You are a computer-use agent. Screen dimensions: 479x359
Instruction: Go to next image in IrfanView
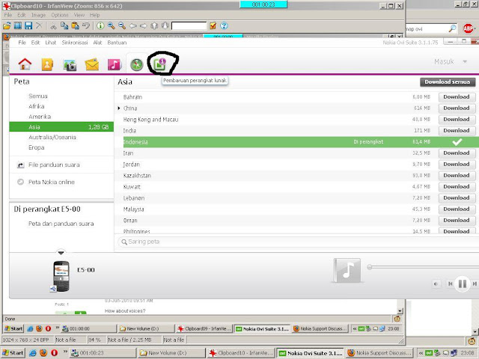coord(143,26)
